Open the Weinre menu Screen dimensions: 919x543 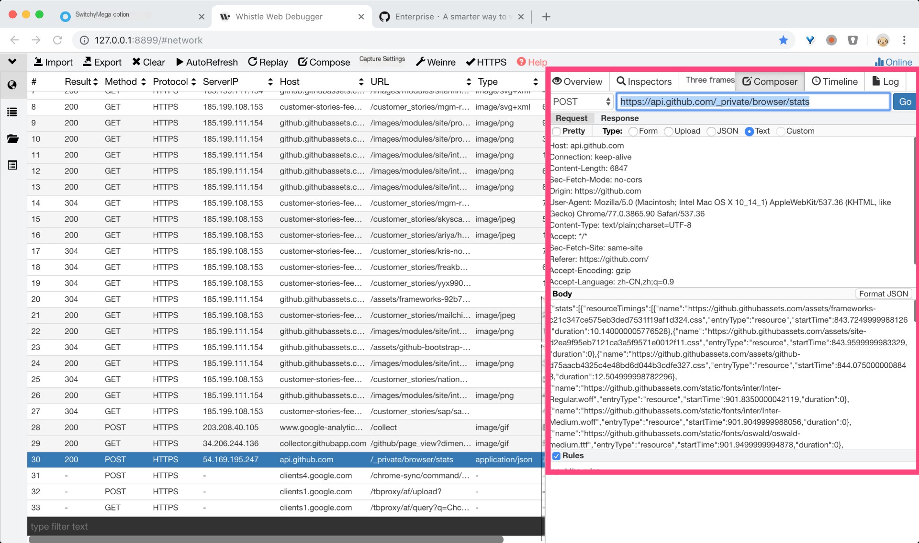[x=436, y=62]
